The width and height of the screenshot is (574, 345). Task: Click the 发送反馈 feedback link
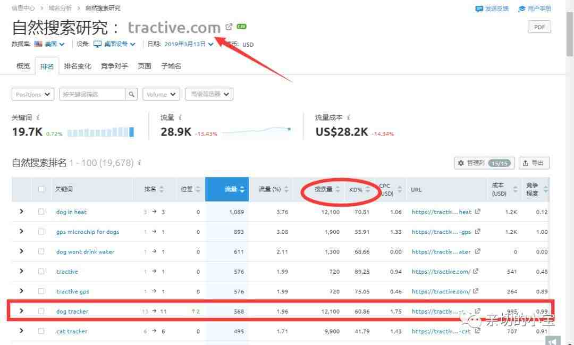(492, 9)
